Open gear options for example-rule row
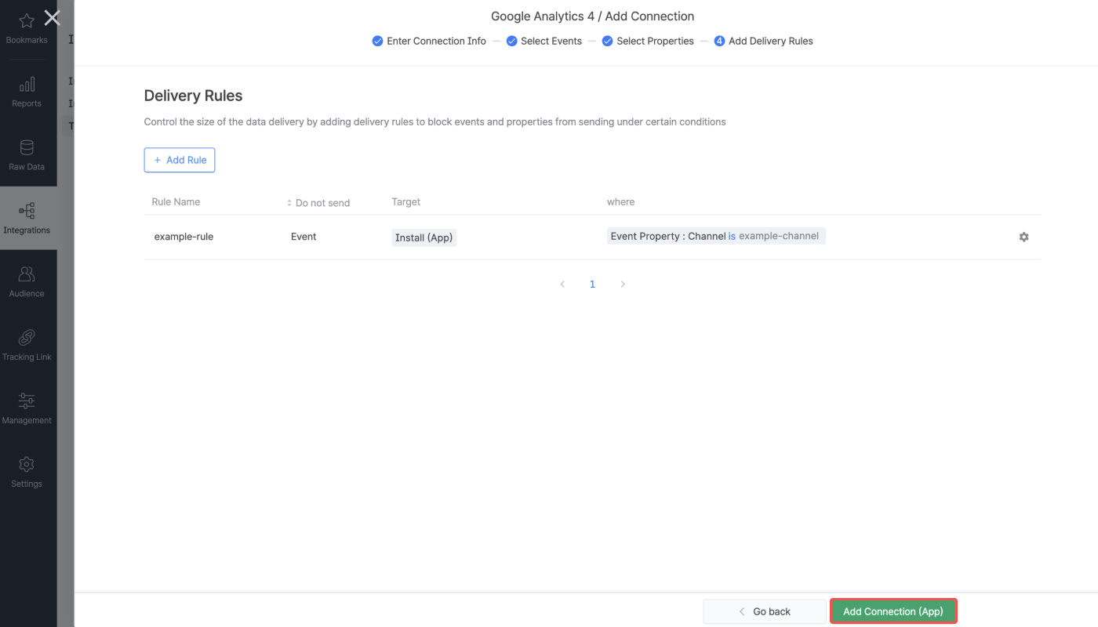Screen dimensions: 1098x627 click(x=1023, y=237)
